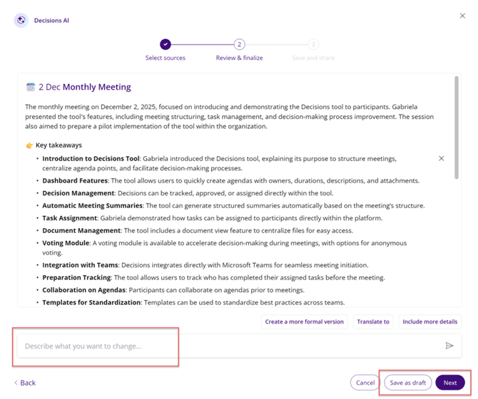Click the step 3 Save and share circle
This screenshot has height=399, width=478.
(x=313, y=44)
